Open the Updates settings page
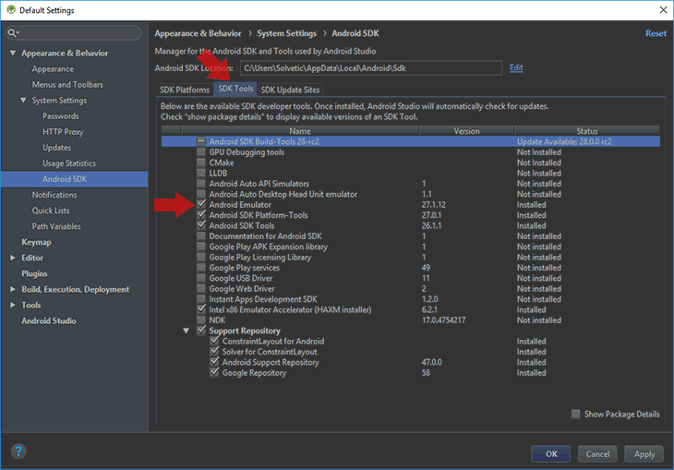Viewport: 674px width, 470px height. pyautogui.click(x=56, y=148)
